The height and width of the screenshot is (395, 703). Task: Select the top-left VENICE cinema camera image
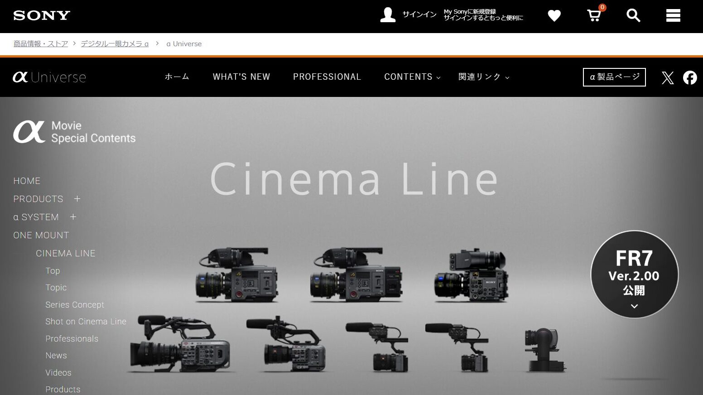tap(237, 275)
